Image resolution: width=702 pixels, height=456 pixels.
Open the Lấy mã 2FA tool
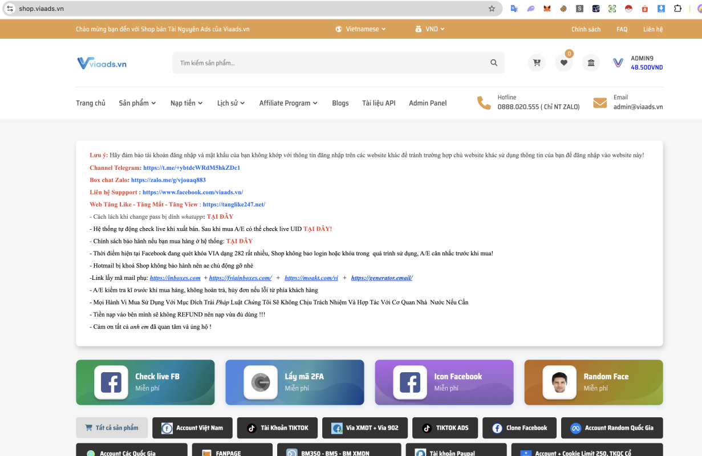click(x=294, y=382)
